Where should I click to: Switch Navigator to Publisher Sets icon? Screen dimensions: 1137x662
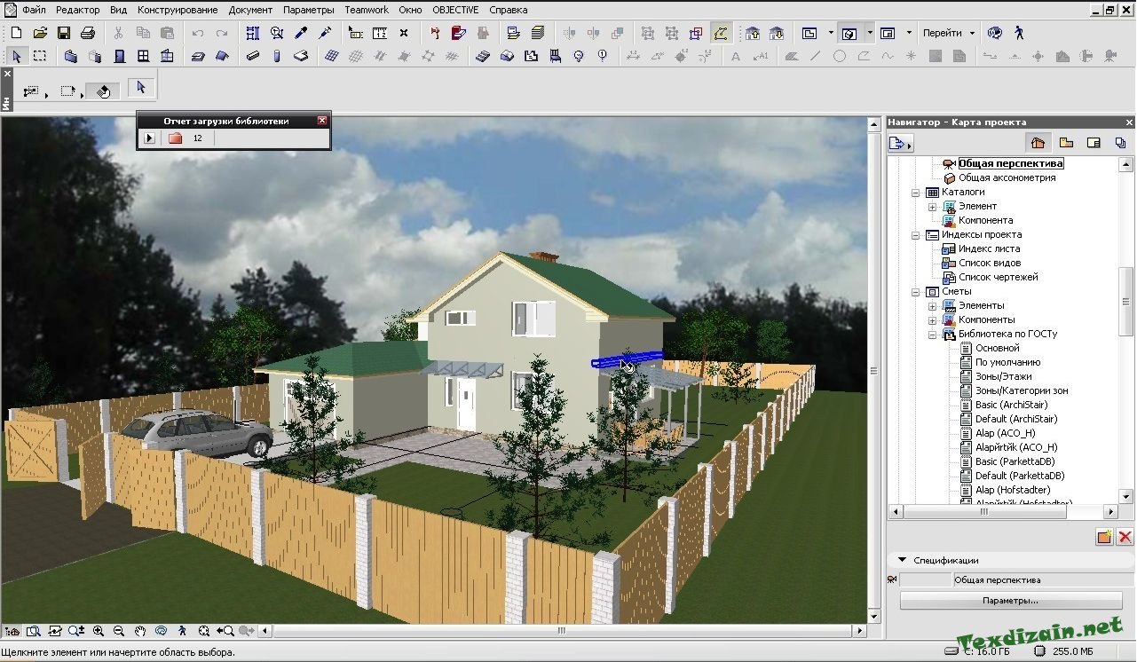tap(1120, 143)
